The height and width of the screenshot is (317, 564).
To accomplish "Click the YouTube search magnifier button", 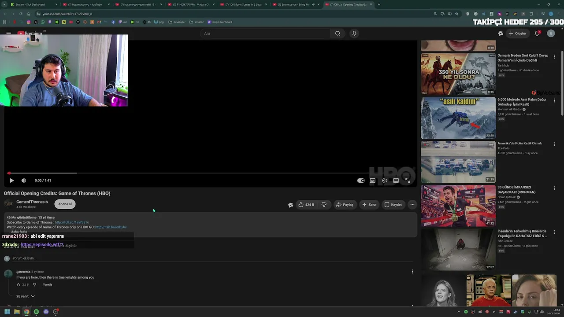I will coord(338,33).
